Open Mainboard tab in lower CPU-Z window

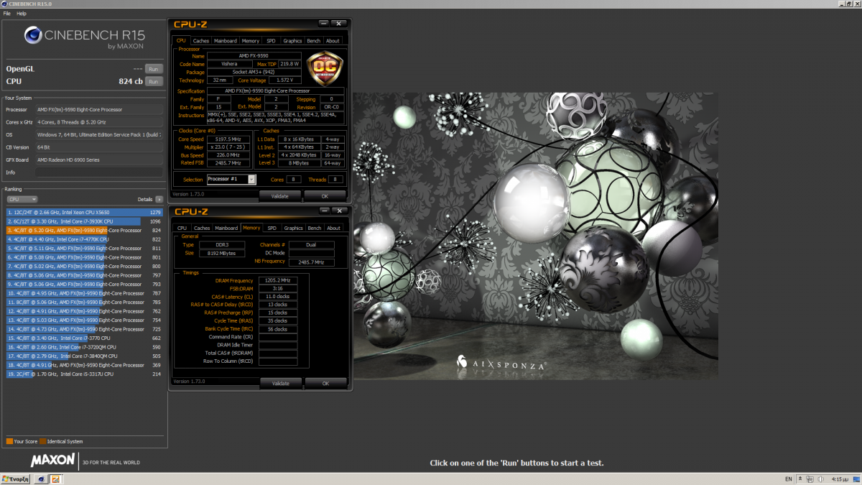coord(226,228)
